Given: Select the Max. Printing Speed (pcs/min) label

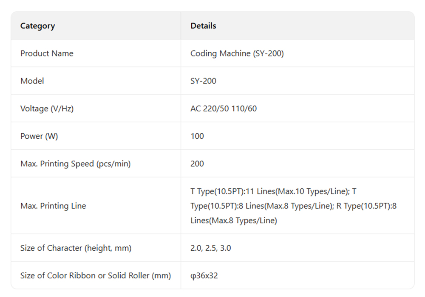Looking at the screenshot, I should coord(75,164).
